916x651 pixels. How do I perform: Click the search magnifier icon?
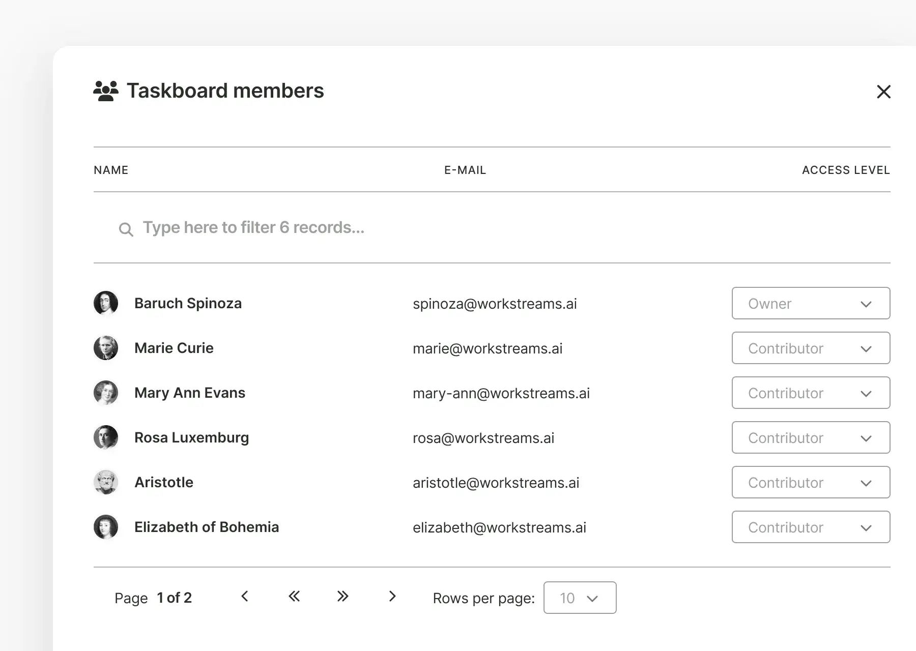(x=126, y=229)
